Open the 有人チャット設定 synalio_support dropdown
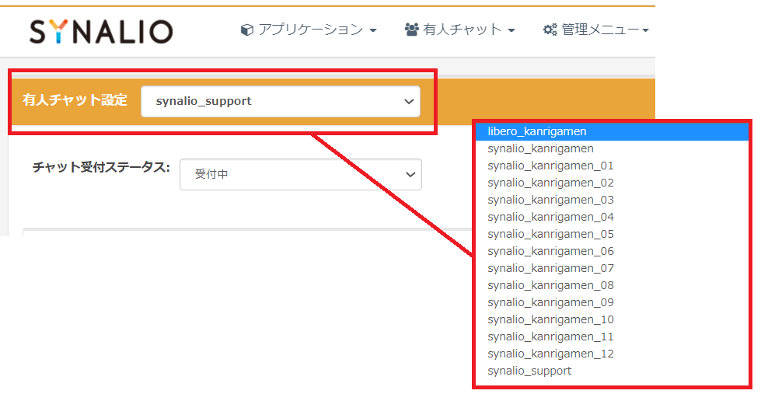Viewport: 761px width, 394px height. [x=281, y=101]
